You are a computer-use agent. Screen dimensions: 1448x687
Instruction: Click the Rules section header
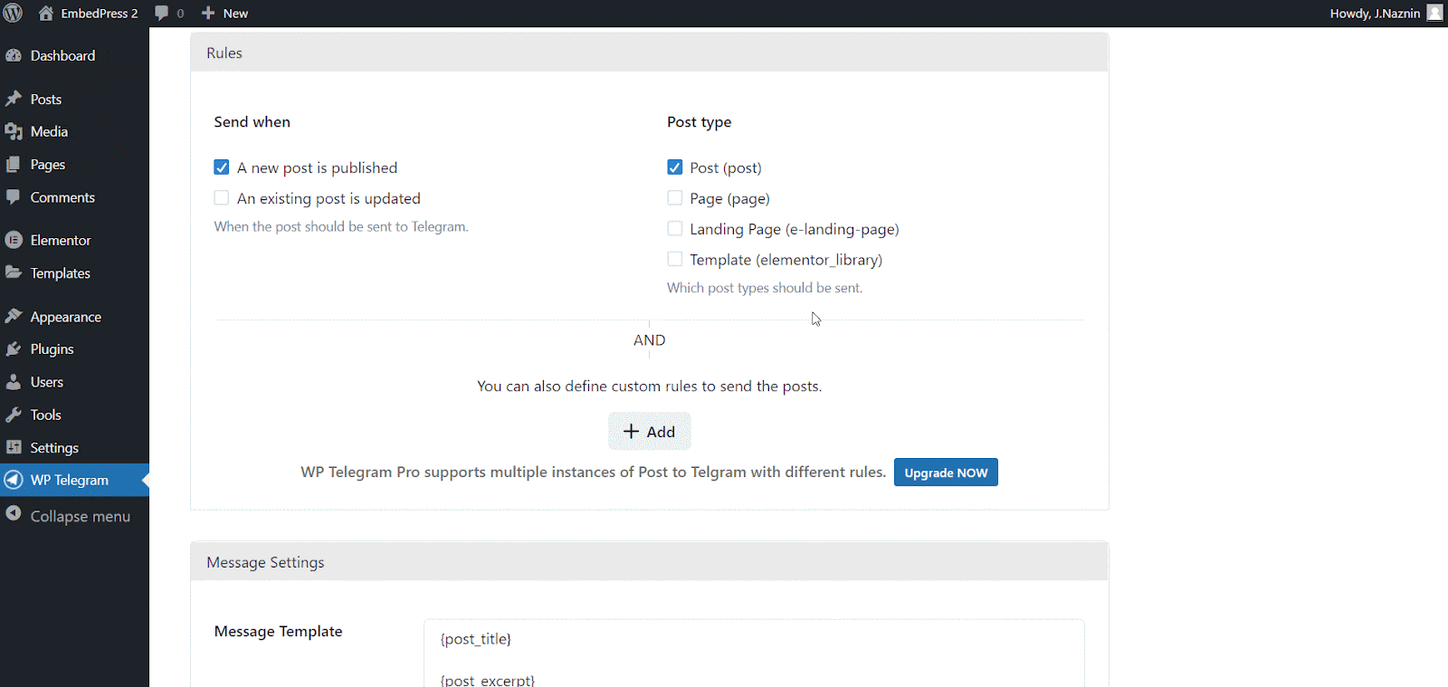coord(650,52)
